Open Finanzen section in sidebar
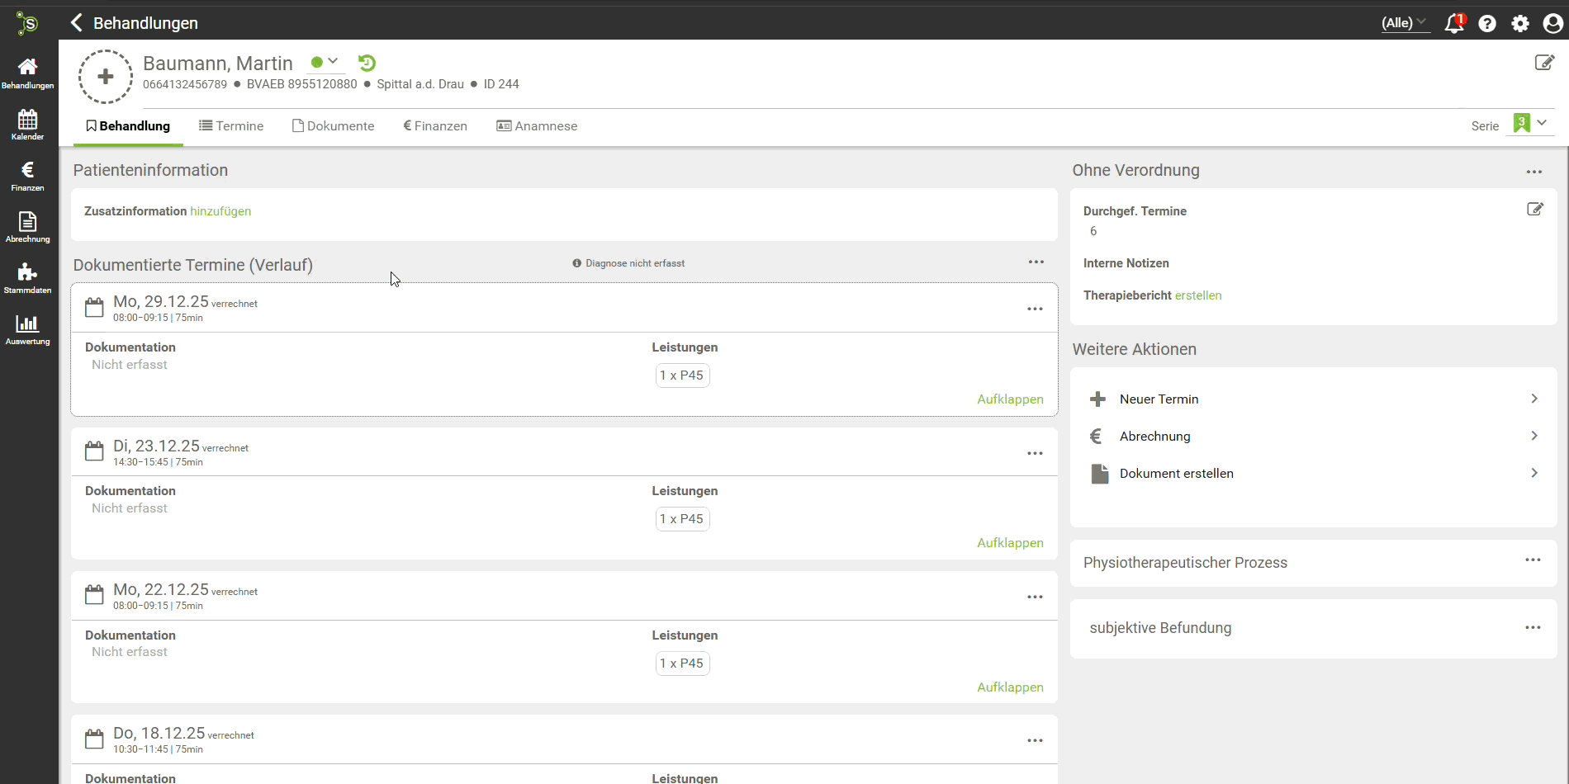Image resolution: width=1569 pixels, height=784 pixels. pos(27,176)
